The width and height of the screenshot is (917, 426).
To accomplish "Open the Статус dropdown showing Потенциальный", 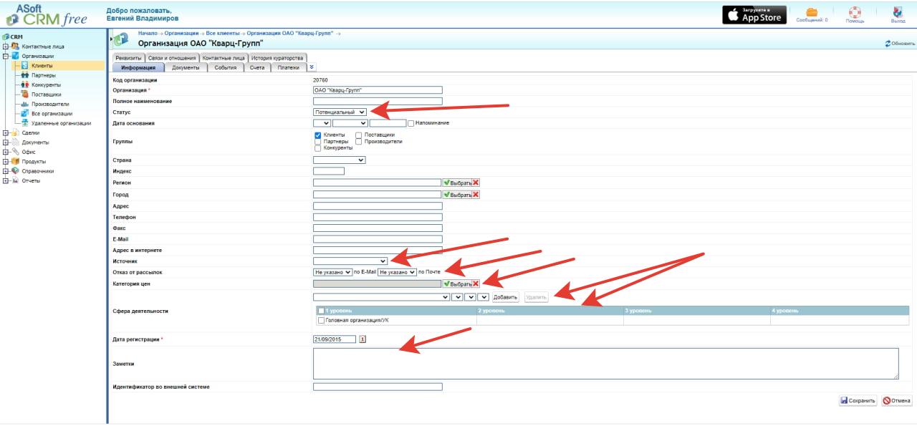I will pyautogui.click(x=340, y=112).
